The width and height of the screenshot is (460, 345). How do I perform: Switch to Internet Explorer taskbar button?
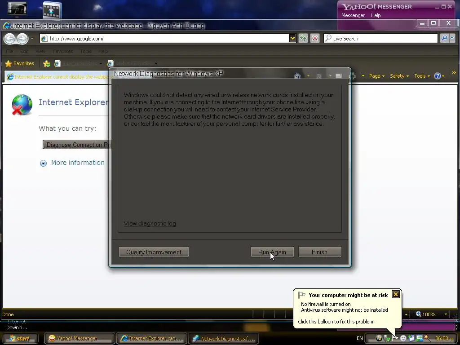[152, 339]
